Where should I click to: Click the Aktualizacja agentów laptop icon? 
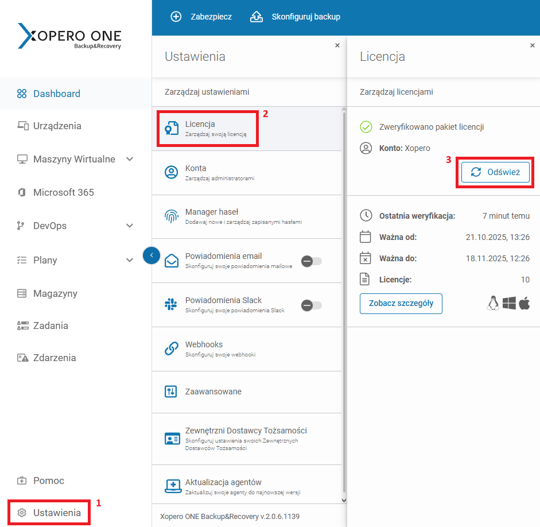(173, 486)
